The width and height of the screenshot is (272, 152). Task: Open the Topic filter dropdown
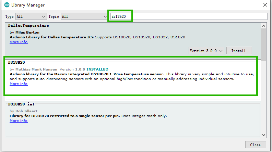[84, 16]
